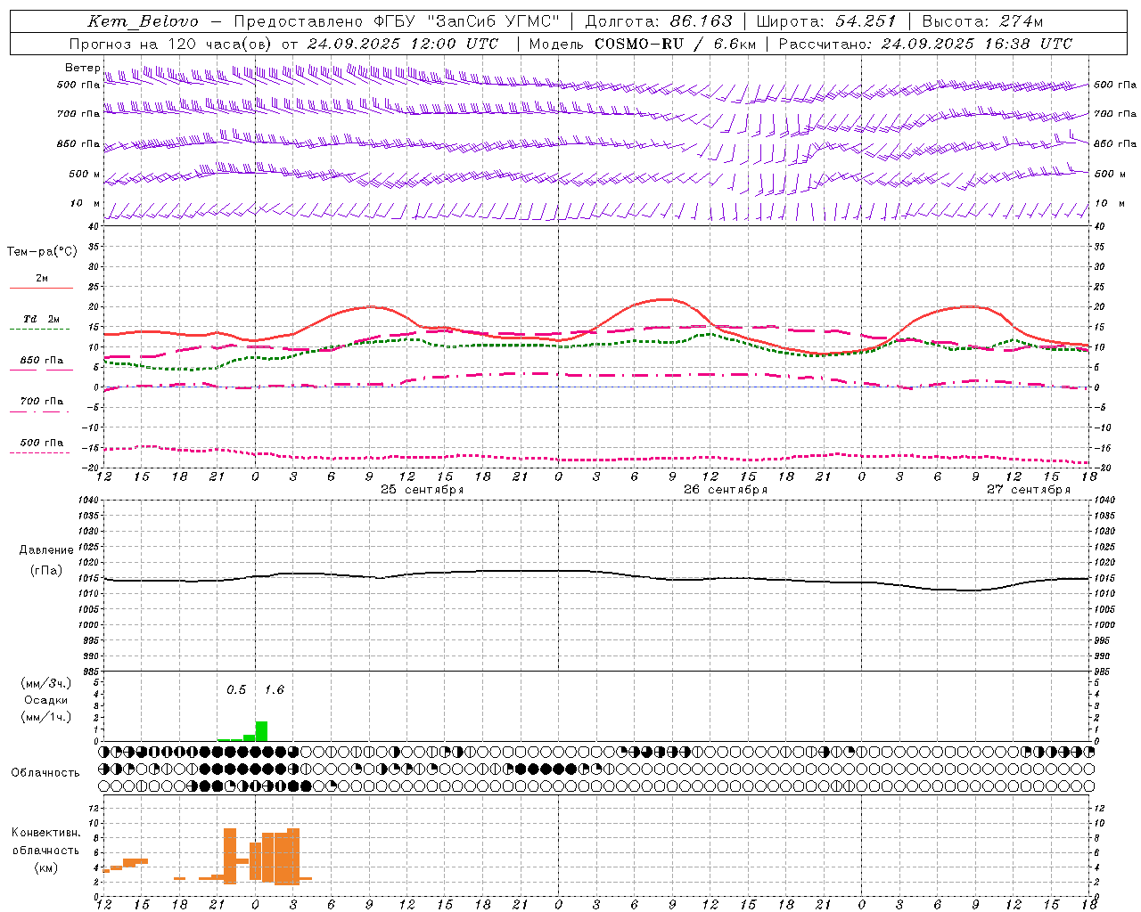Click the 700 гПа temperature legend entry
This screenshot has height=912, width=1141.
[x=42, y=402]
